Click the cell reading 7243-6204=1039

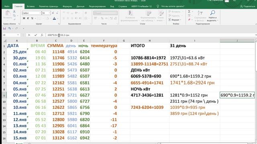pyautogui.click(x=150, y=108)
